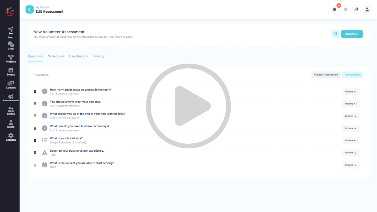This screenshot has width=377, height=212.
Task: Open the messages icon in header
Action: pos(345,9)
